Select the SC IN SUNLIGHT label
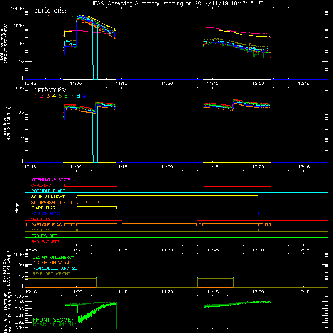Viewport: 333px width, 333px height. [48, 196]
